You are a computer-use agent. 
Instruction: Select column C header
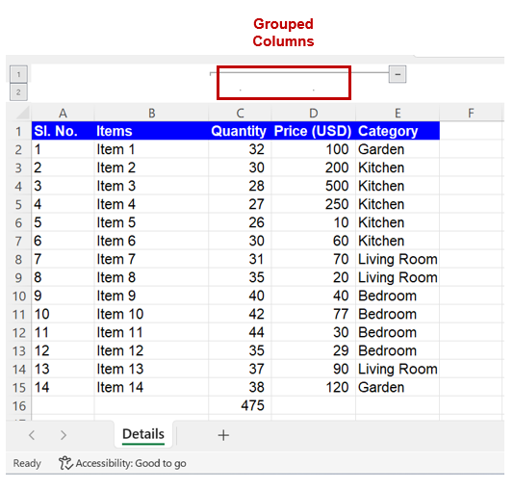tap(240, 113)
